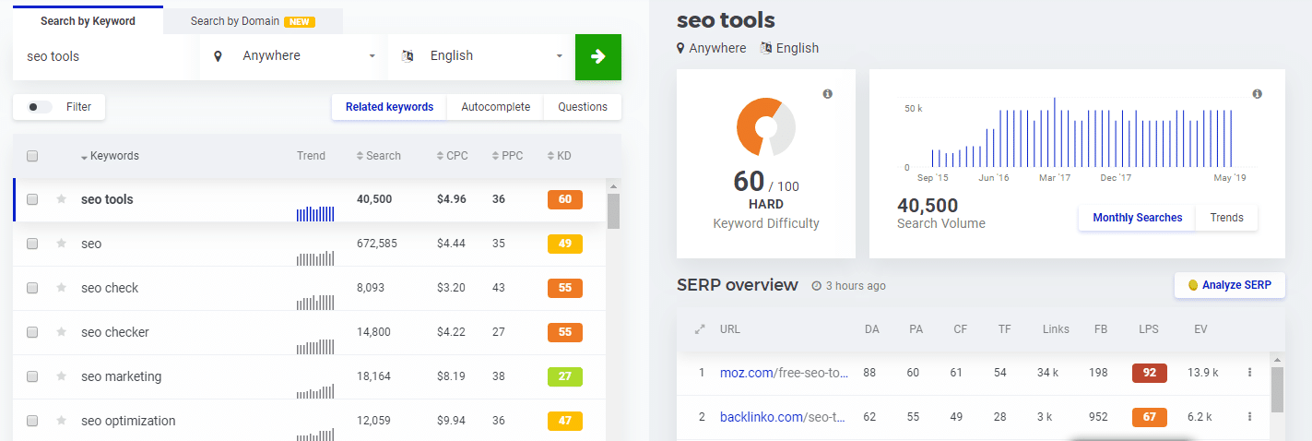Click the green arrow search button
This screenshot has width=1312, height=441.
click(x=598, y=56)
